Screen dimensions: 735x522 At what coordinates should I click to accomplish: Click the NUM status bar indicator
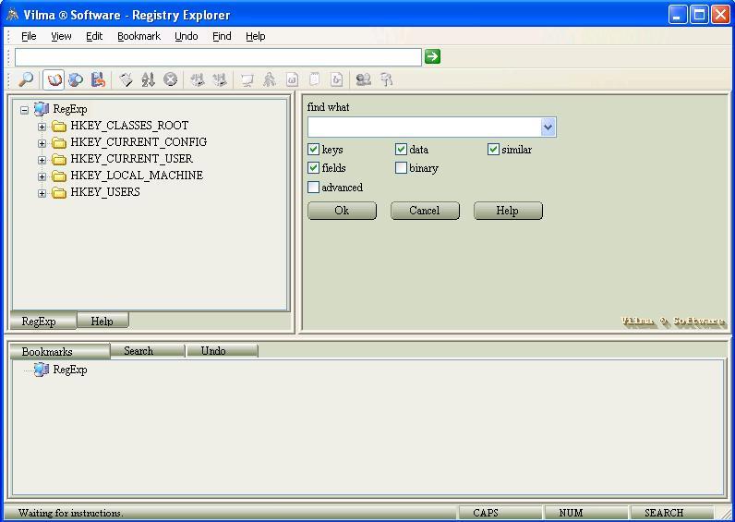pos(586,513)
